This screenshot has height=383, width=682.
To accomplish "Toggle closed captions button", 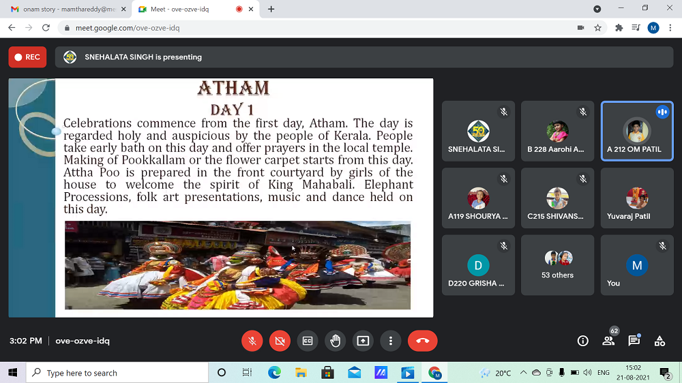I will [308, 341].
